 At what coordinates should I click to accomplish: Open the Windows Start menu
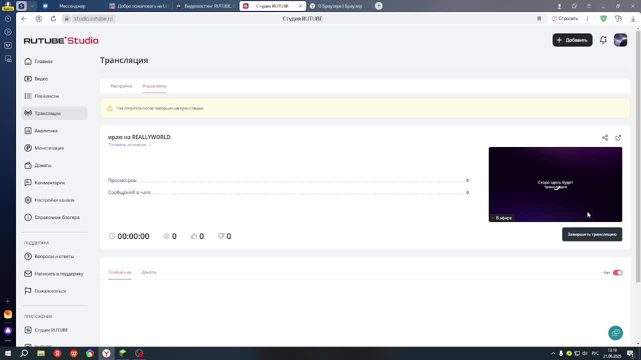pos(8,353)
